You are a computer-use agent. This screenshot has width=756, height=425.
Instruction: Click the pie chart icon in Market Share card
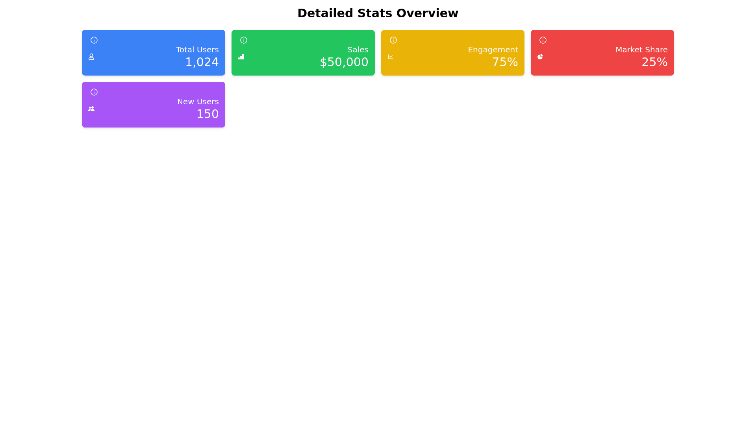click(540, 57)
